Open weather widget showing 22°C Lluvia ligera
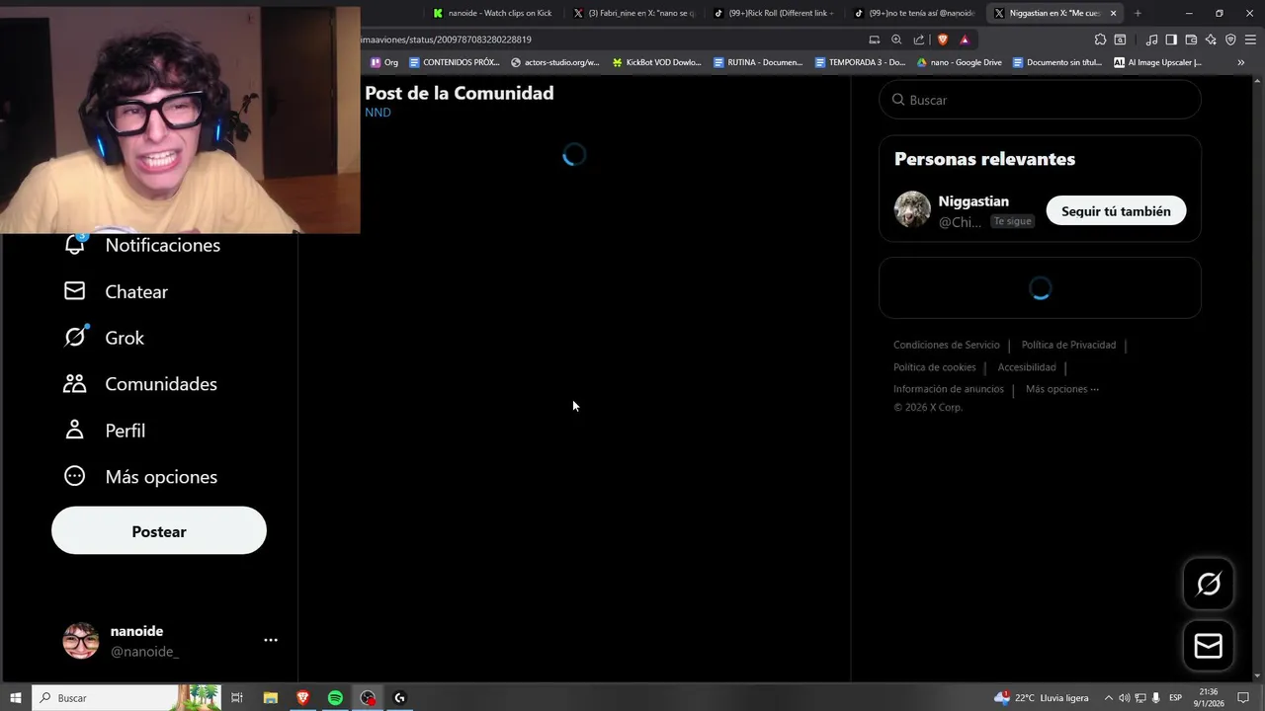This screenshot has height=711, width=1265. [1042, 698]
